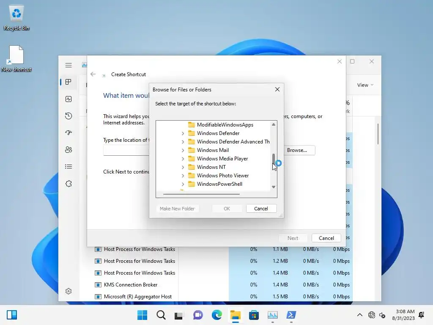The image size is (433, 325).
Task: Open Microsoft Store from taskbar
Action: 254,315
